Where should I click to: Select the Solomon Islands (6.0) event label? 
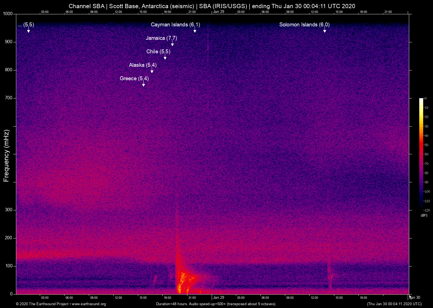[304, 25]
